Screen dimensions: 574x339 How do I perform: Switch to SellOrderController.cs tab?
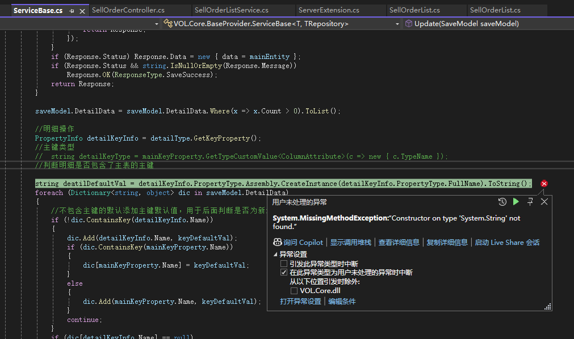[x=128, y=10]
